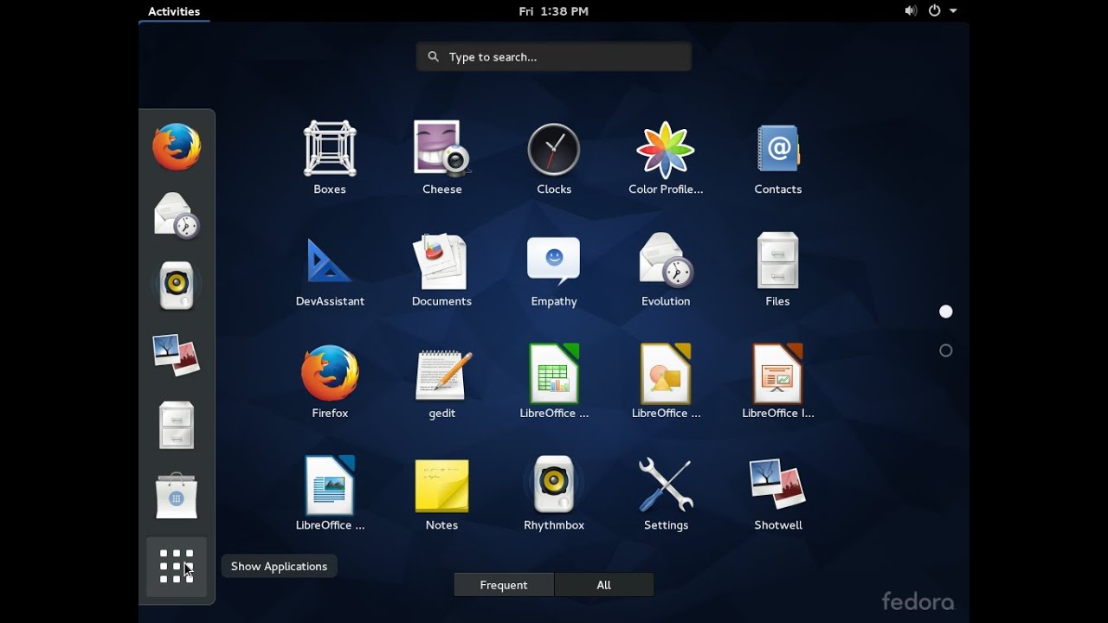Launch Shotwell from the app grid
This screenshot has height=623, width=1108.
(777, 492)
